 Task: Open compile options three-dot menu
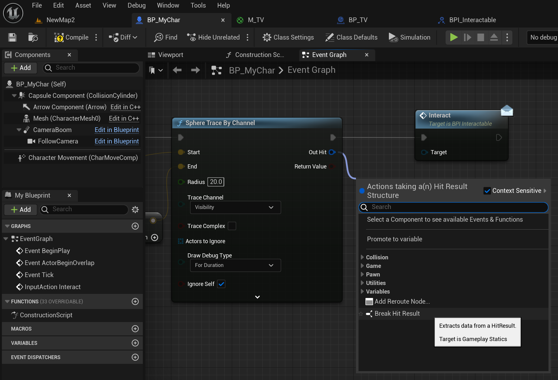[96, 37]
